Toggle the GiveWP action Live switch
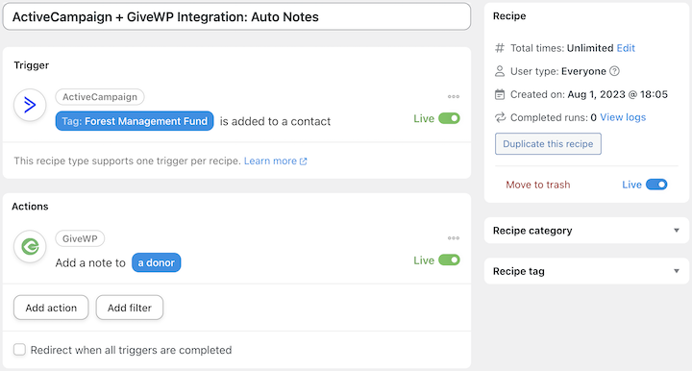The width and height of the screenshot is (692, 371). click(x=449, y=260)
